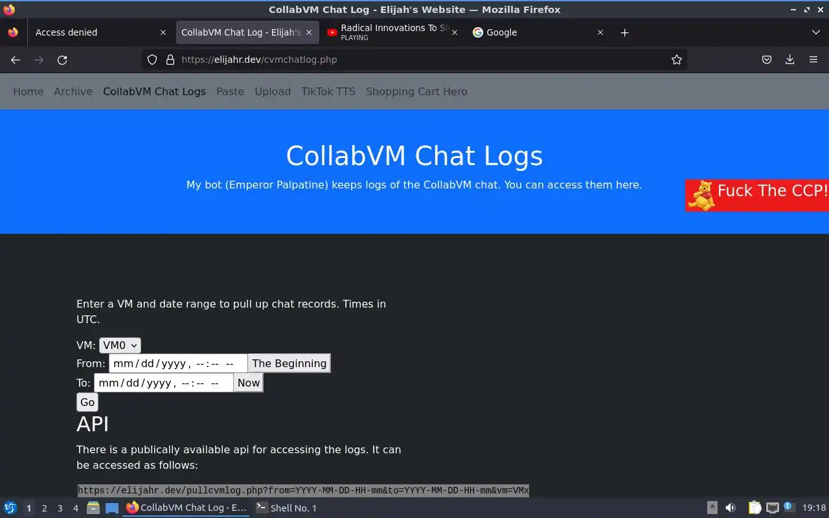The height and width of the screenshot is (518, 829).
Task: Open the volume control tray icon
Action: (x=731, y=508)
